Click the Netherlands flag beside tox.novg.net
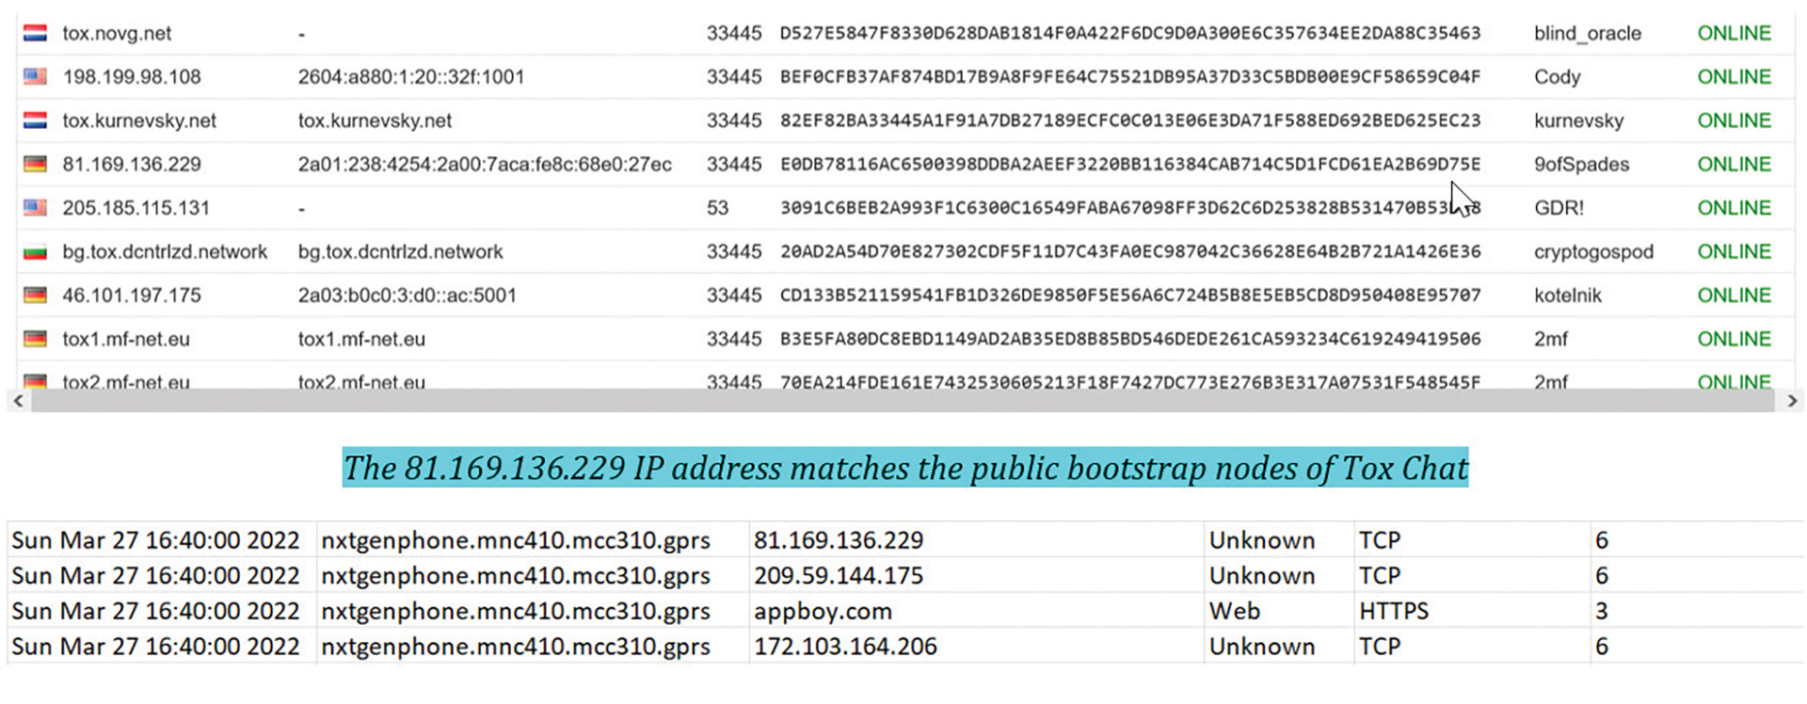 (35, 33)
